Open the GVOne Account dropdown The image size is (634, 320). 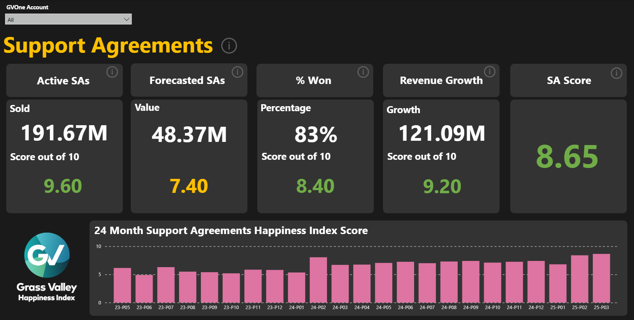click(68, 19)
